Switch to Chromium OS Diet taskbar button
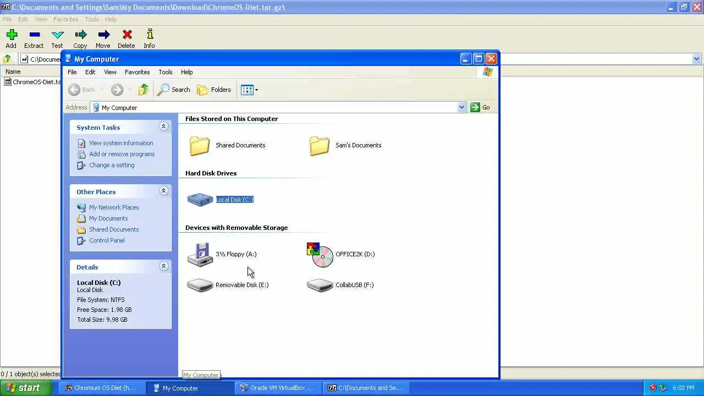Viewport: 704px width, 396px height. click(x=101, y=388)
